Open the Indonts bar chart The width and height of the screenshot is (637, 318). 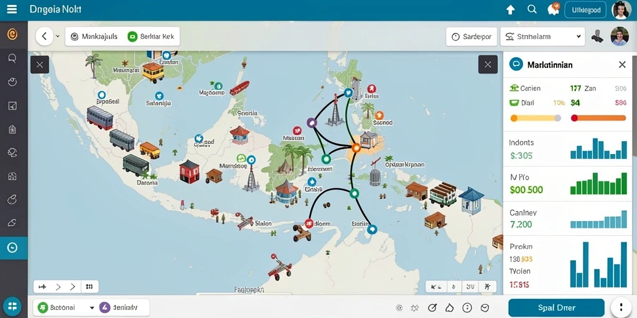[x=598, y=148]
